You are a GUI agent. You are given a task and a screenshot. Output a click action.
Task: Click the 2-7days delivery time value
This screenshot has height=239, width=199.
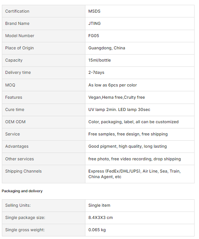tap(96, 72)
